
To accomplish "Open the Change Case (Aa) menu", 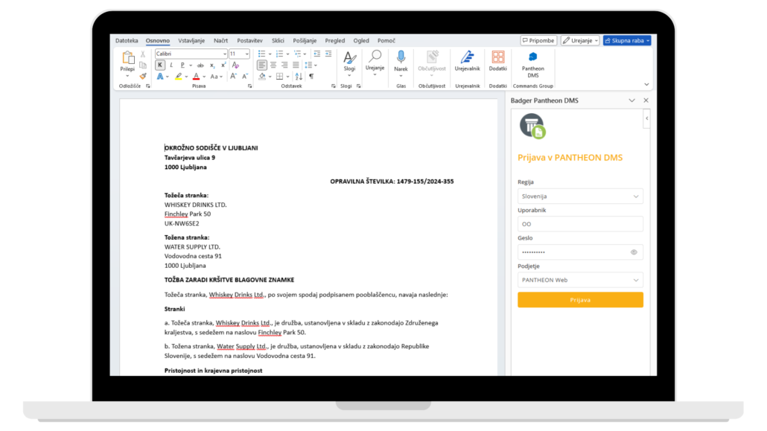I will tap(216, 77).
